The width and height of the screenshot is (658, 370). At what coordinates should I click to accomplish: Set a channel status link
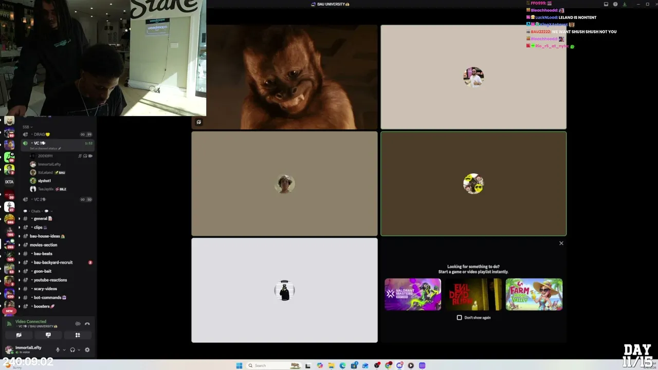pyautogui.click(x=45, y=149)
